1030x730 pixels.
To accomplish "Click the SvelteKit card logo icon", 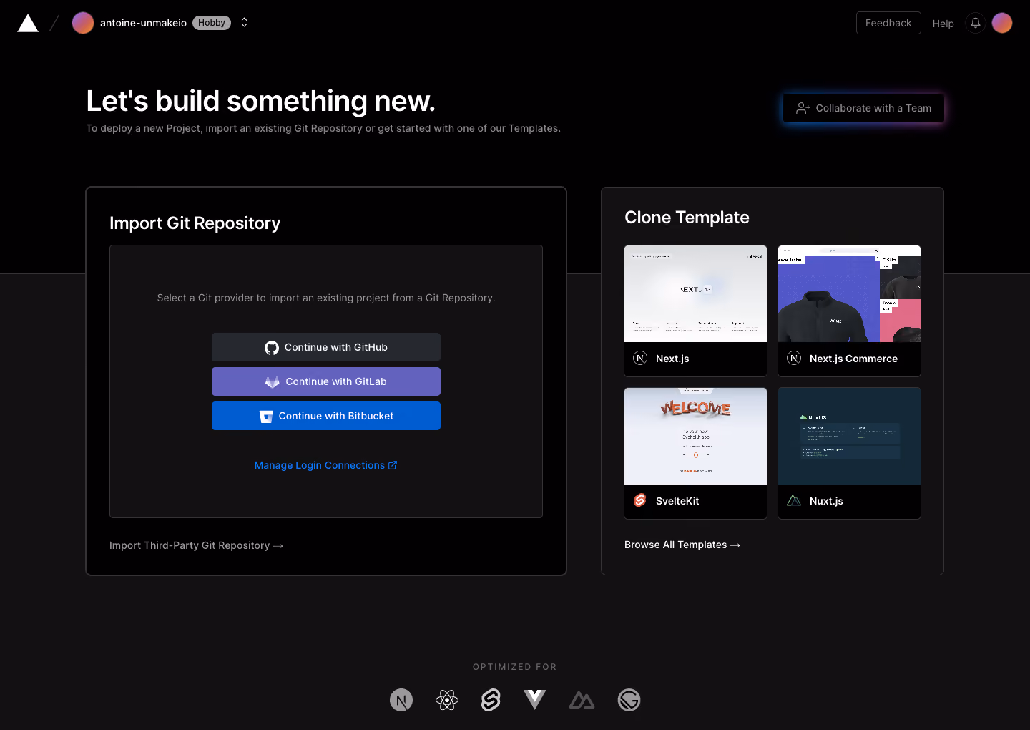I will [640, 500].
